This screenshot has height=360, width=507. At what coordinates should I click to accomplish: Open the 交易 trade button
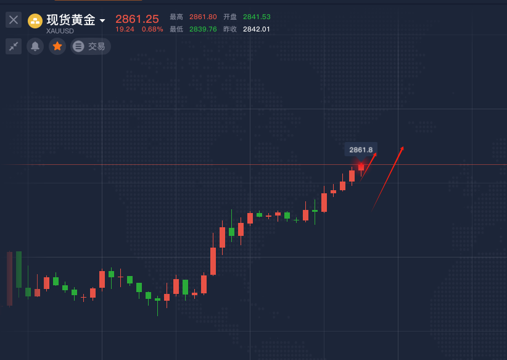tap(91, 46)
